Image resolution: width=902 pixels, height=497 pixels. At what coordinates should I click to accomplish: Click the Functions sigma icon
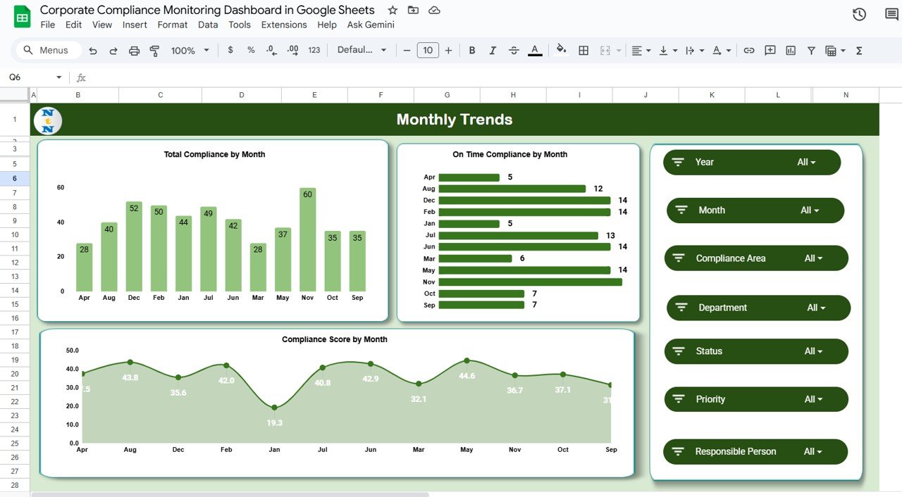tap(859, 51)
